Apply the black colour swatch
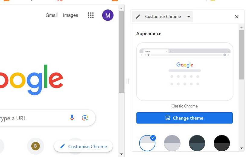Screen dimensions: 249x157 (222, 143)
